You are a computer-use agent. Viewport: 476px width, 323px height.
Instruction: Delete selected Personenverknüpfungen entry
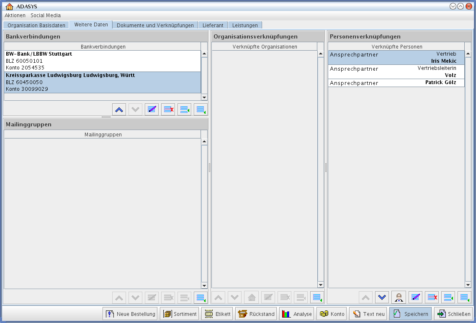[432, 297]
